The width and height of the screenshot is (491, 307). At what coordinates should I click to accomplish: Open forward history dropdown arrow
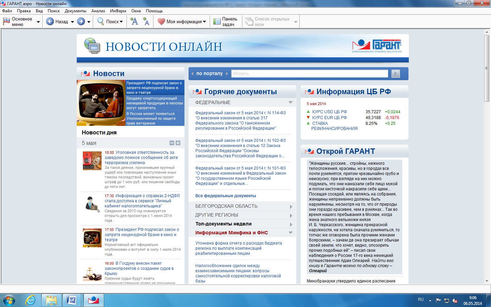pyautogui.click(x=89, y=22)
